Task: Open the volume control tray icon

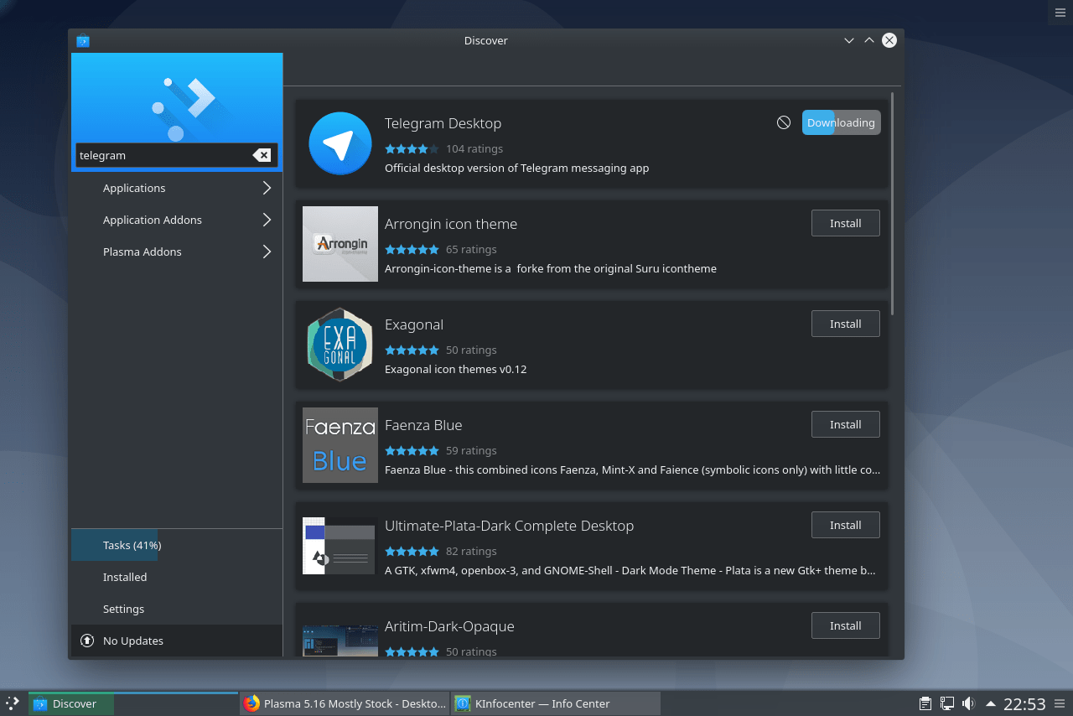Action: point(969,703)
